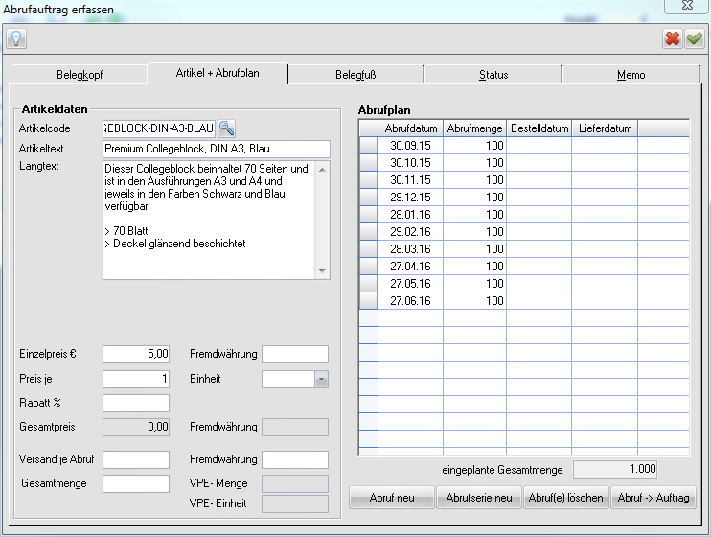Click Lieferdatum cell in 30.11.15 row
This screenshot has width=711, height=537.
tap(605, 180)
